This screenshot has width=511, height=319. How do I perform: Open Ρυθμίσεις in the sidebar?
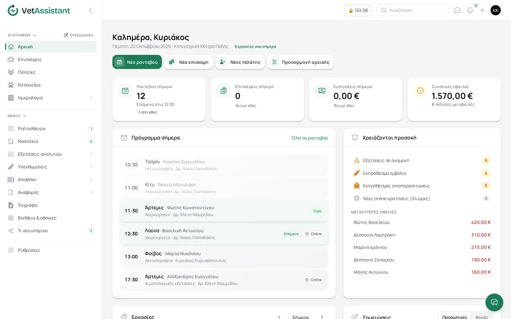(51, 250)
